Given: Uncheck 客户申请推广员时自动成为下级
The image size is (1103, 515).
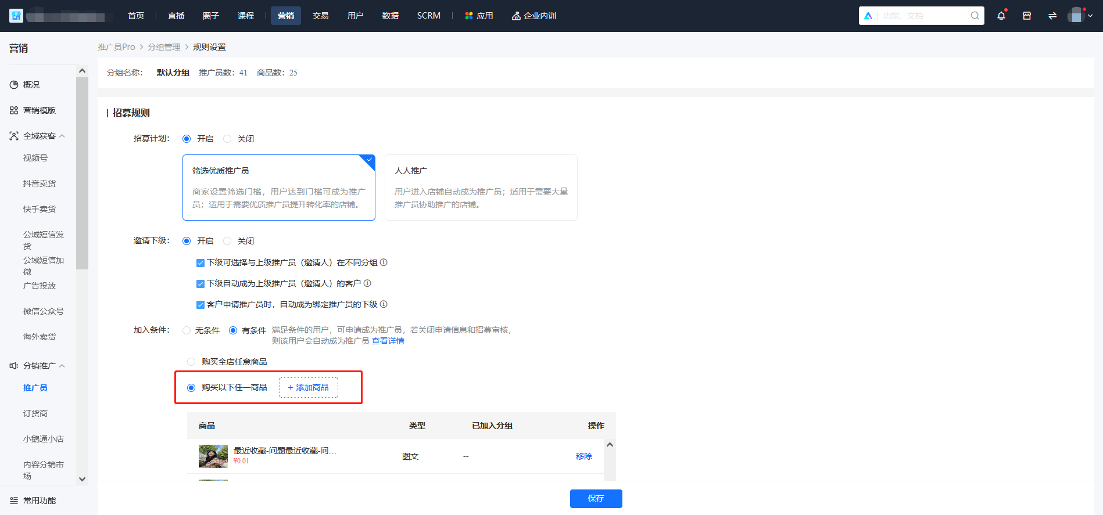Looking at the screenshot, I should (x=200, y=305).
